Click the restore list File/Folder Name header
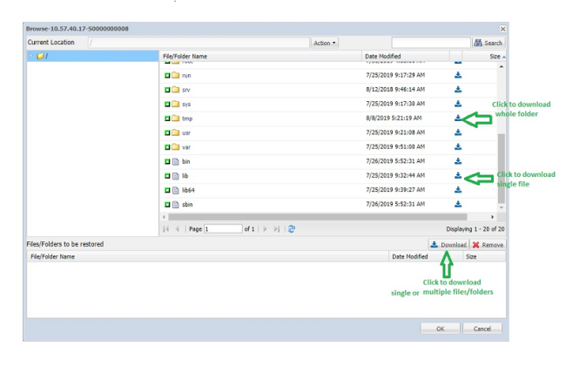566x366 pixels. pos(208,256)
